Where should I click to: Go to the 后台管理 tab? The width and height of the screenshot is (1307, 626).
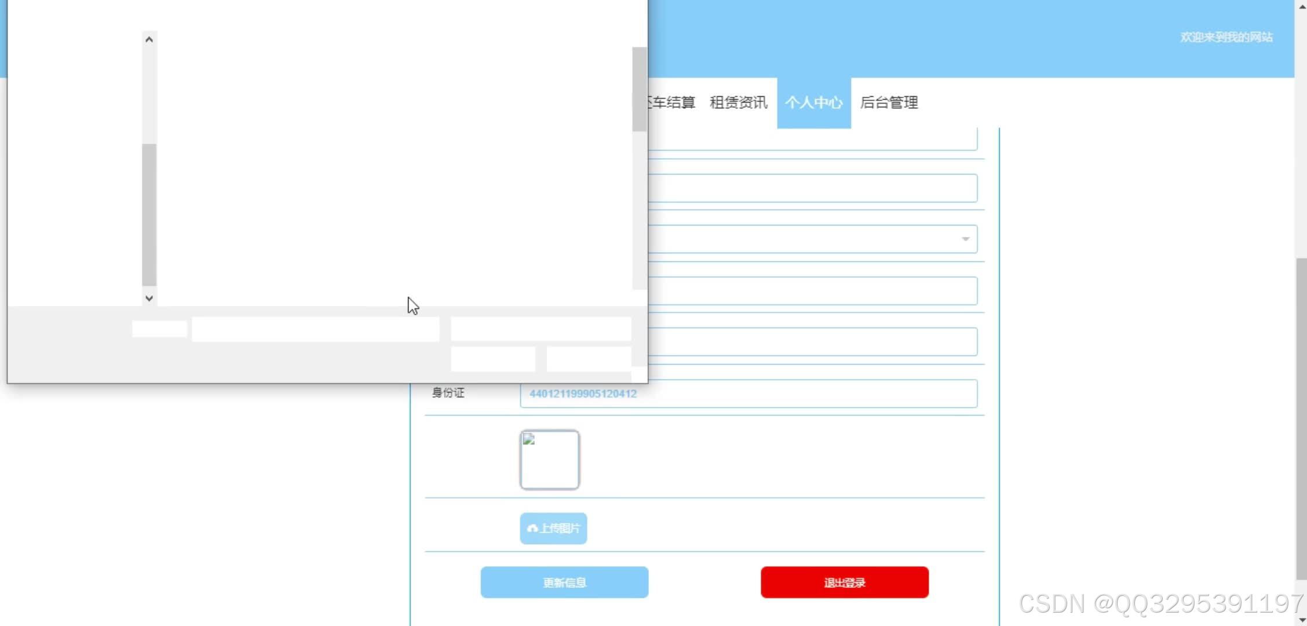click(889, 103)
